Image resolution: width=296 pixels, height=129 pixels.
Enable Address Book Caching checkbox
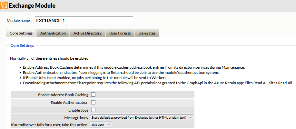tap(93, 94)
